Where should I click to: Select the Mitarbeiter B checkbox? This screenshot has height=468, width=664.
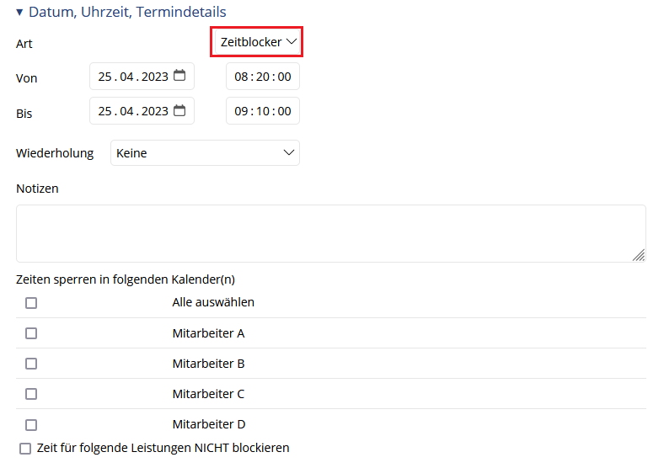coord(31,364)
